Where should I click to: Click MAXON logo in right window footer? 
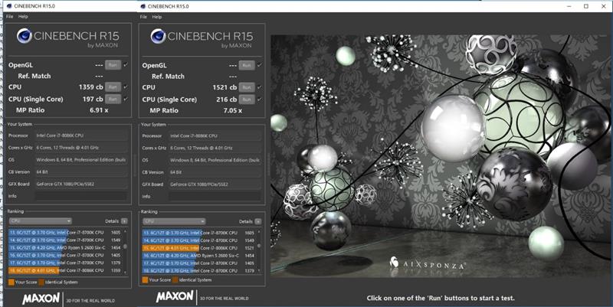pyautogui.click(x=175, y=296)
